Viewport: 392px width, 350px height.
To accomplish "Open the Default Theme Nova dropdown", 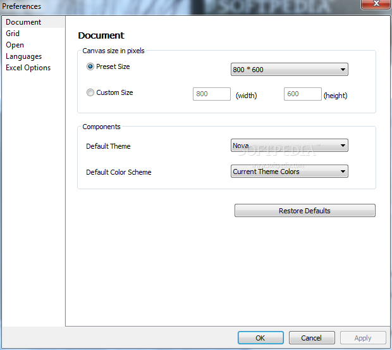I will tap(289, 146).
